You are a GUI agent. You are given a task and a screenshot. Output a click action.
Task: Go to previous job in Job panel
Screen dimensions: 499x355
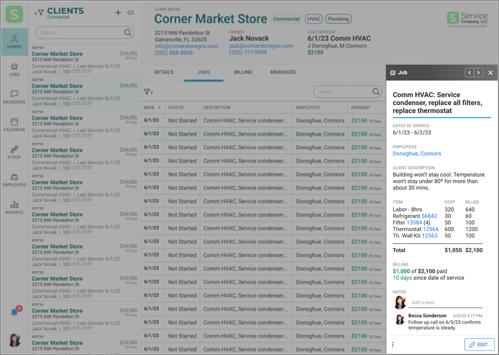tap(469, 73)
